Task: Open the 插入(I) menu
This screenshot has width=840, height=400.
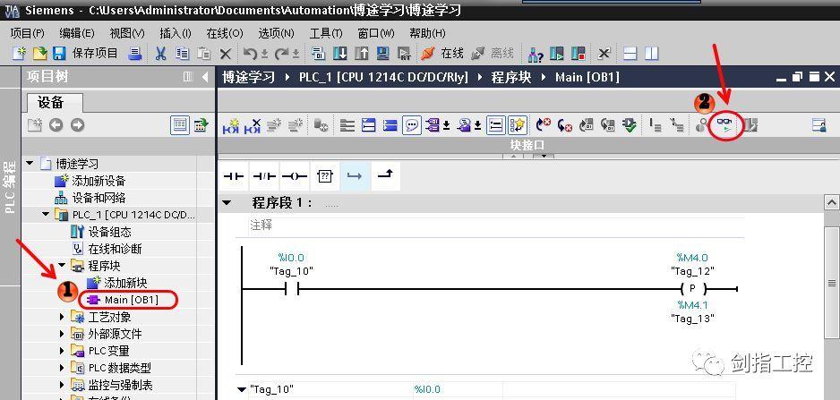Action: click(176, 33)
